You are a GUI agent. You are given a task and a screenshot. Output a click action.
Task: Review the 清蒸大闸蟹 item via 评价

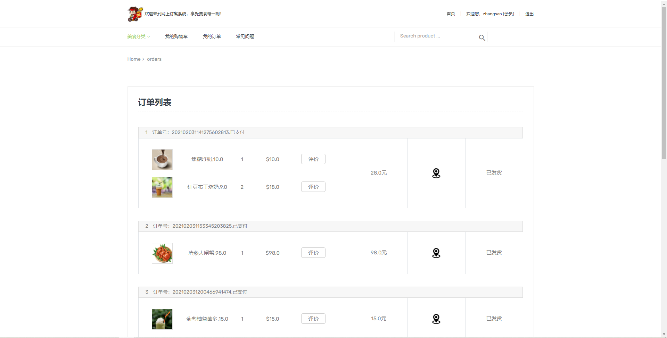pos(313,253)
